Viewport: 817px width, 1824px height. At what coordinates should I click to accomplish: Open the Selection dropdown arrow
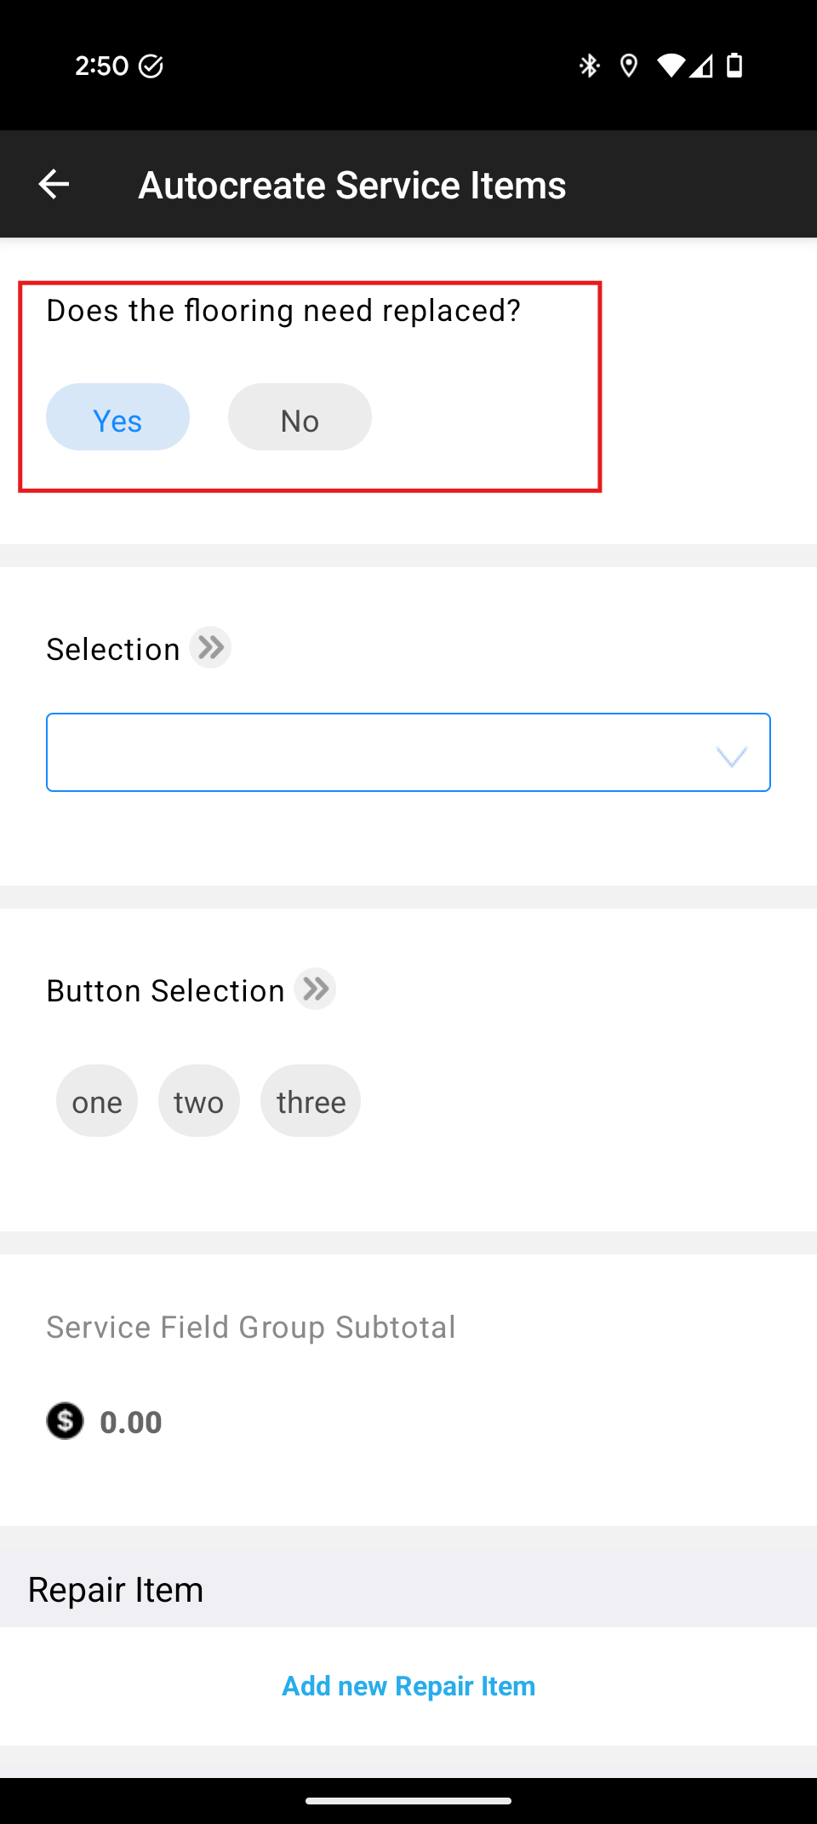[x=731, y=755]
